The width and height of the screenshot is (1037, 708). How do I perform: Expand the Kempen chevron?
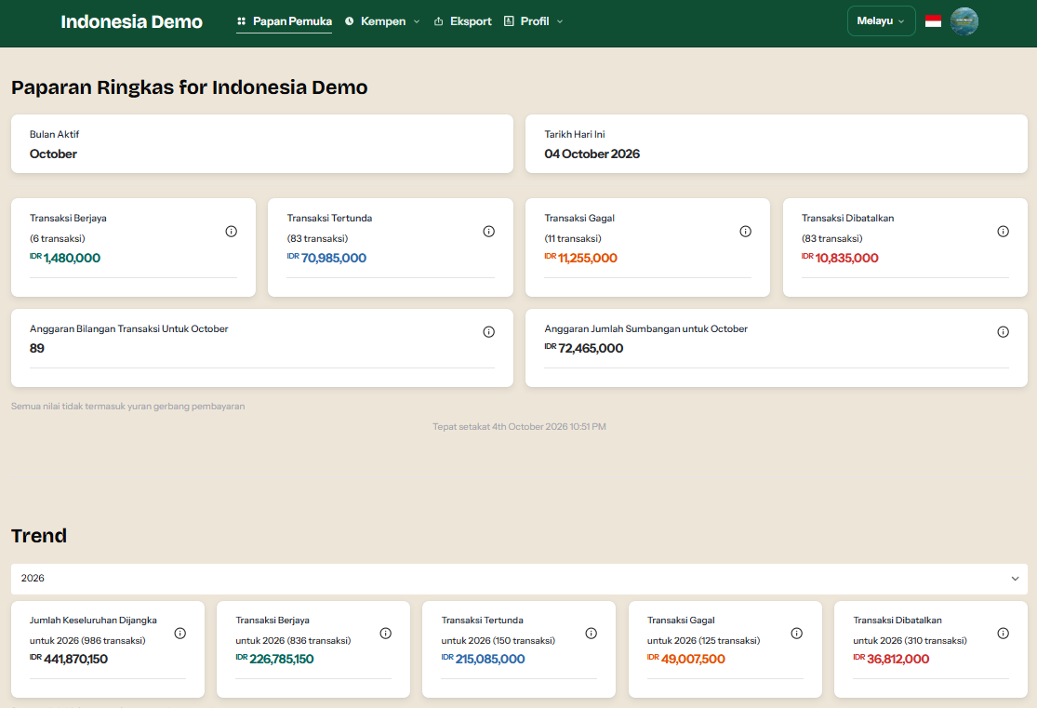pos(417,21)
